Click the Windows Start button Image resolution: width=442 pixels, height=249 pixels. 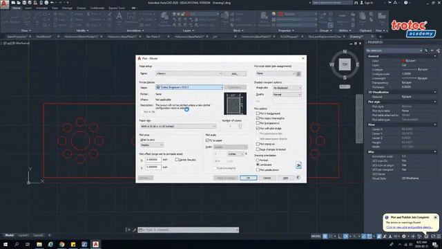click(x=6, y=244)
